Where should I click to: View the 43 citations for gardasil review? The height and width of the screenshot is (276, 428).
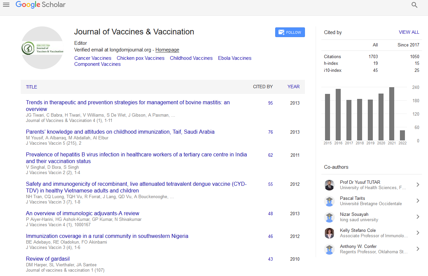pyautogui.click(x=271, y=259)
